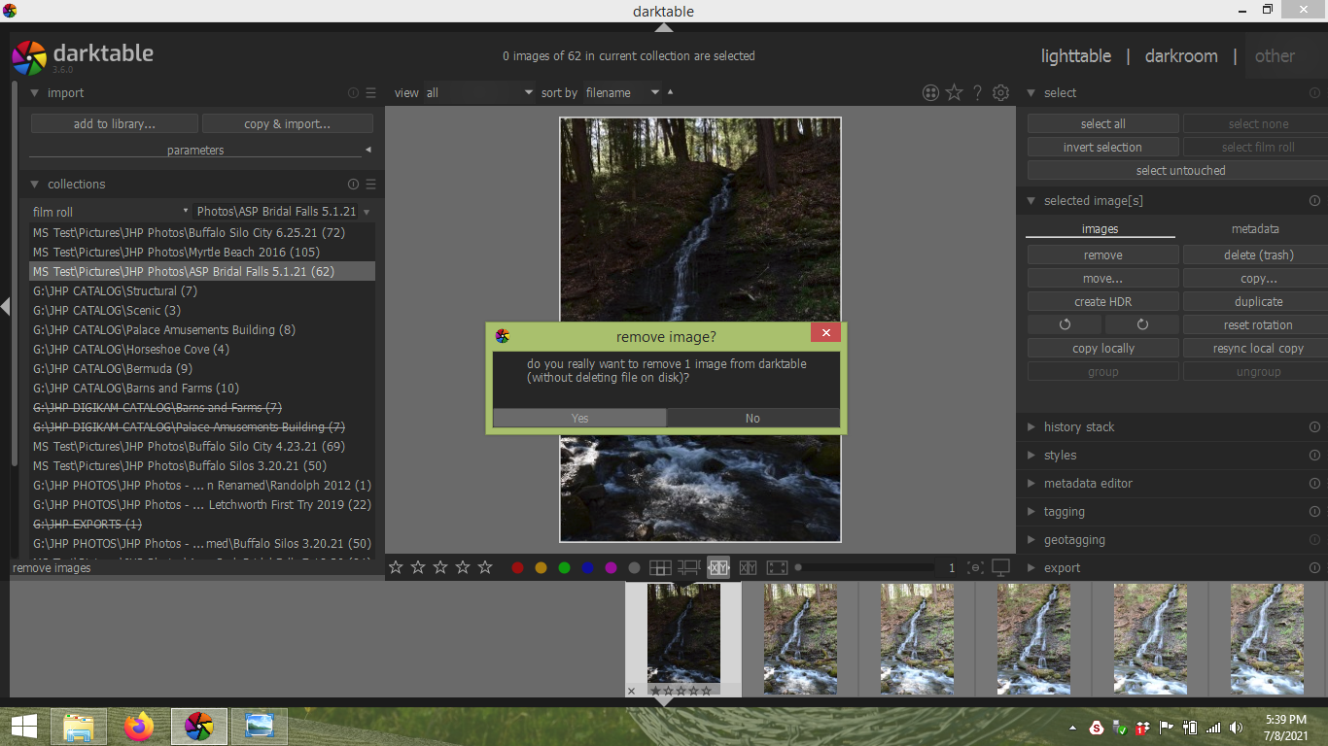Open darktable preferences gear icon

[1000, 92]
